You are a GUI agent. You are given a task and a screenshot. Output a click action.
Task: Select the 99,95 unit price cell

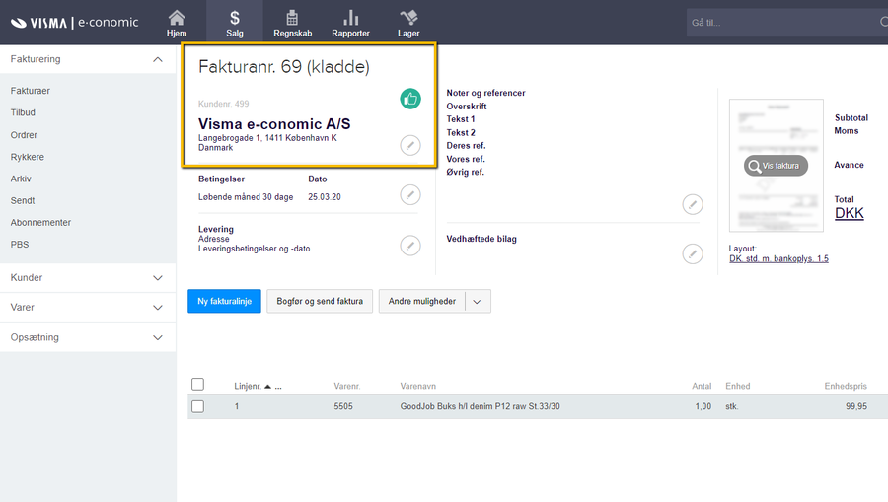pos(855,406)
